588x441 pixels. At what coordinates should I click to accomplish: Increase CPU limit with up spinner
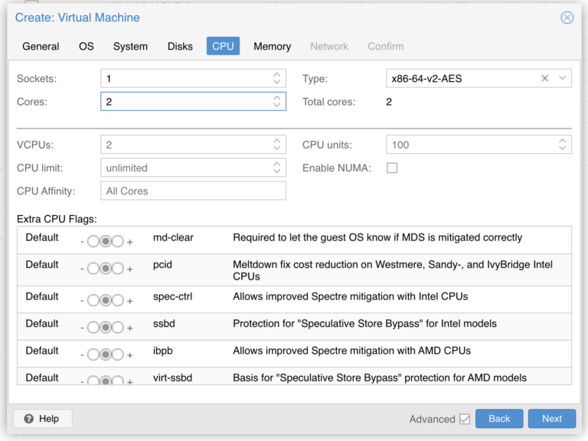pos(276,165)
